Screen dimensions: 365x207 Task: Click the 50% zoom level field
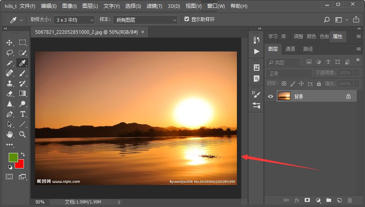click(x=40, y=202)
